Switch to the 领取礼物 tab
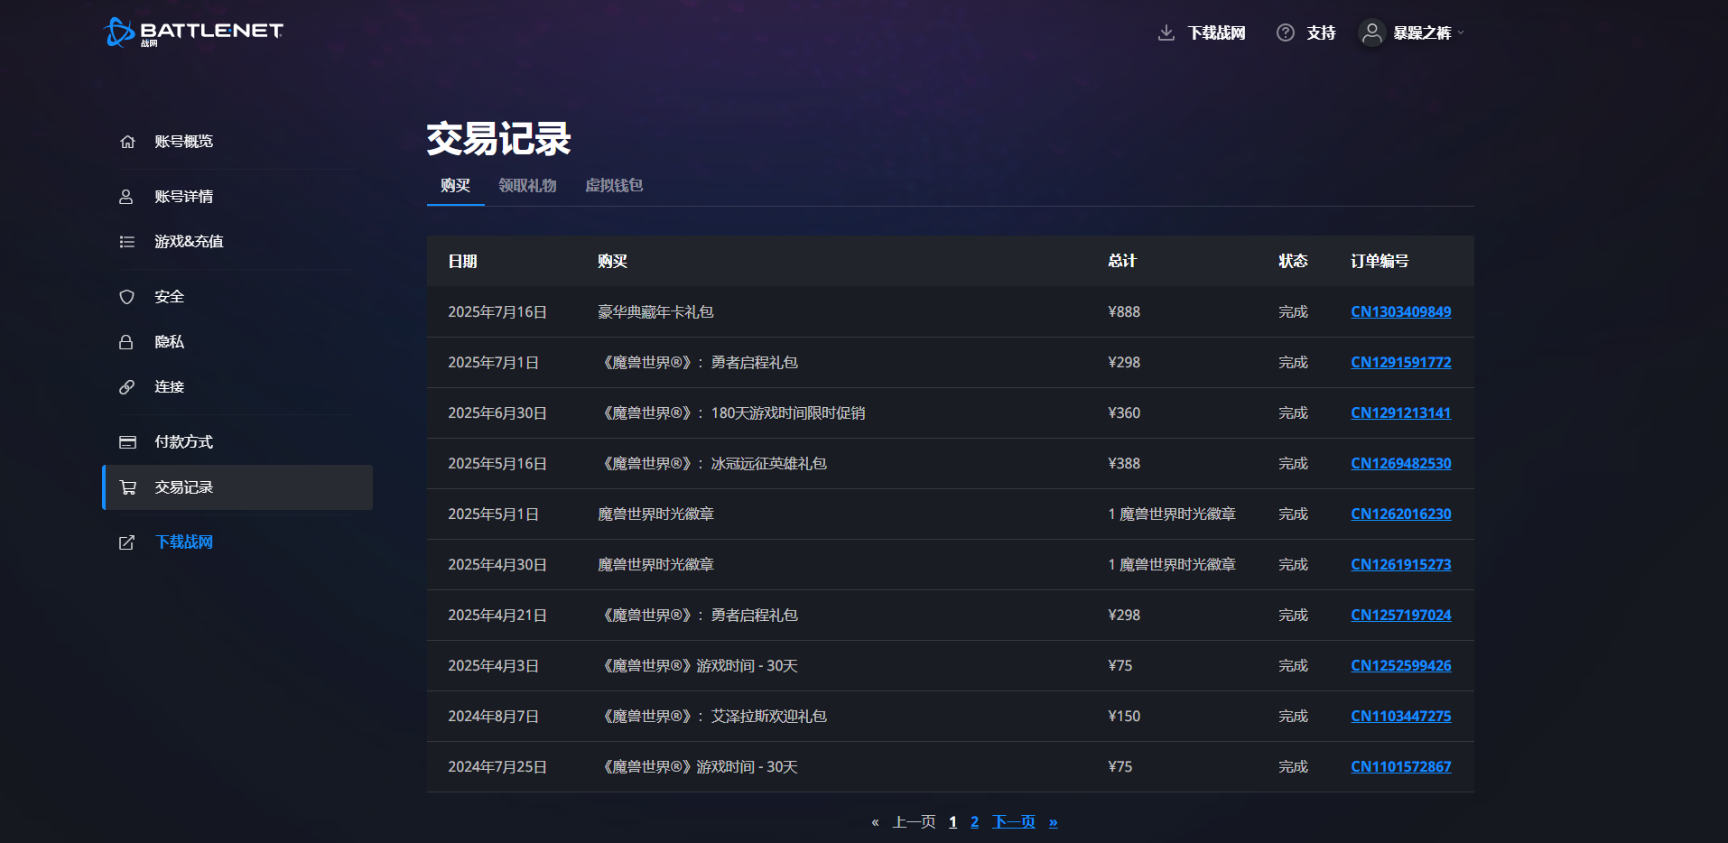Viewport: 1728px width, 843px height. [527, 185]
